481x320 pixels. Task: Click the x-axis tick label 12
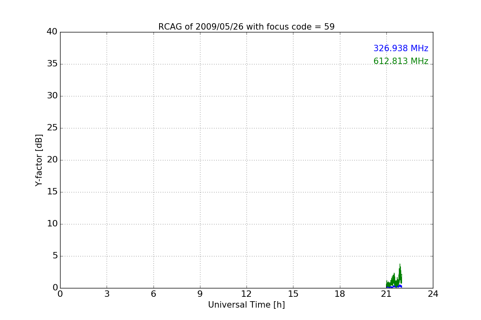click(x=247, y=294)
